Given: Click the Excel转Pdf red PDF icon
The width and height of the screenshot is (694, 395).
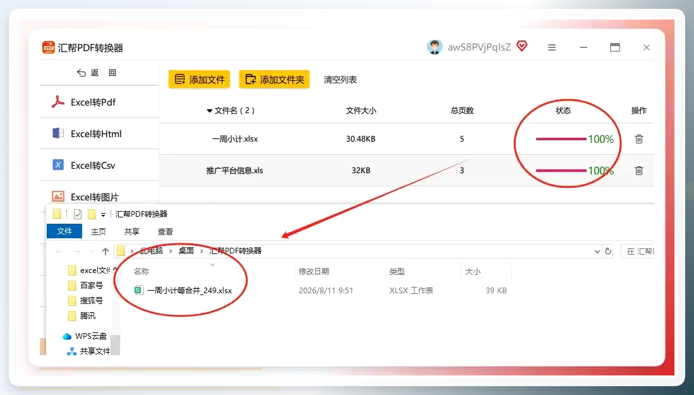Looking at the screenshot, I should (x=57, y=102).
